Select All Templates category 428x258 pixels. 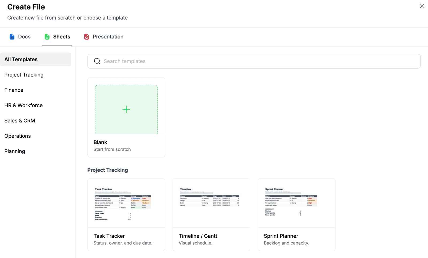pyautogui.click(x=36, y=59)
